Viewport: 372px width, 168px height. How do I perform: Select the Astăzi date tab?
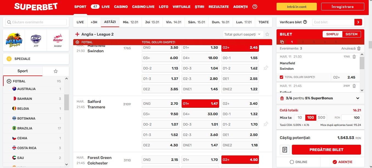pyautogui.click(x=110, y=22)
